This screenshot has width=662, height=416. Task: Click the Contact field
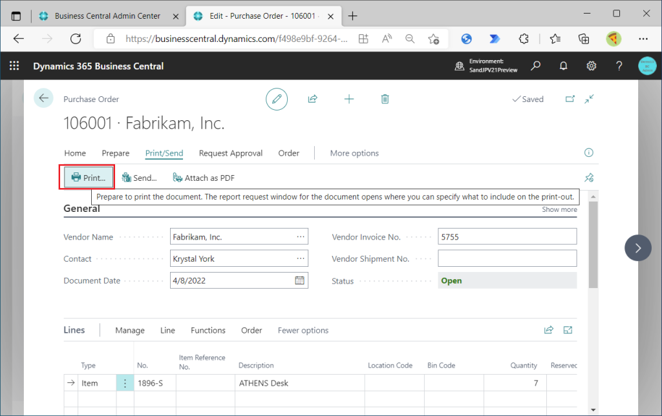click(x=239, y=258)
